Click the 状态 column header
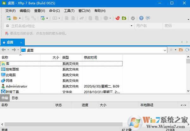Image resolution: width=190 pixels, height=131 pixels. 59,105
